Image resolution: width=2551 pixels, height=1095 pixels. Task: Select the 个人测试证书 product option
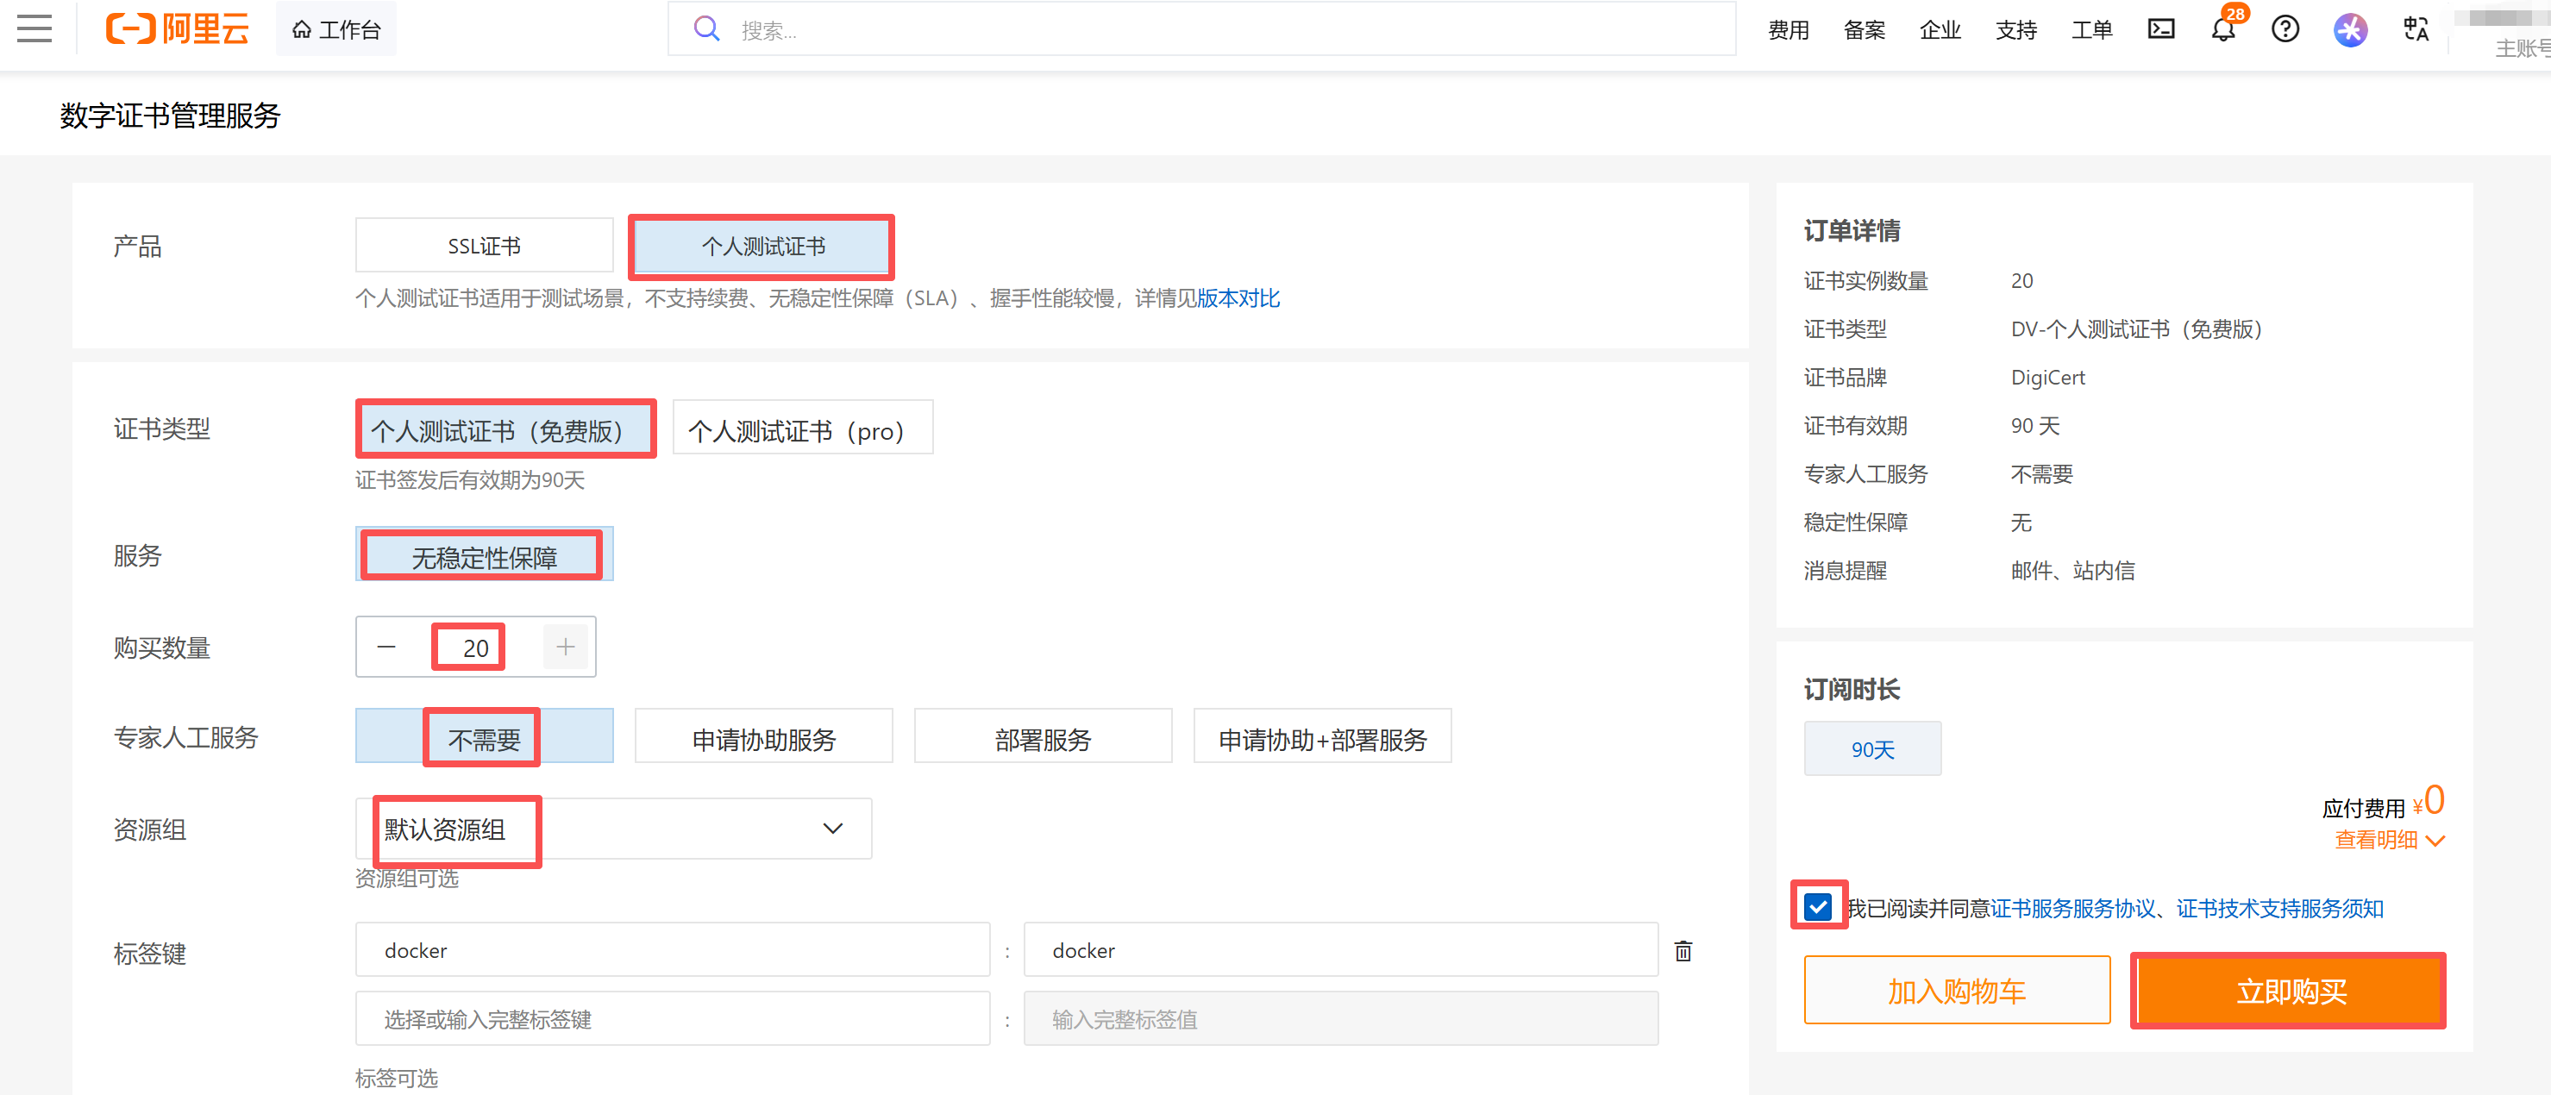[x=762, y=246]
